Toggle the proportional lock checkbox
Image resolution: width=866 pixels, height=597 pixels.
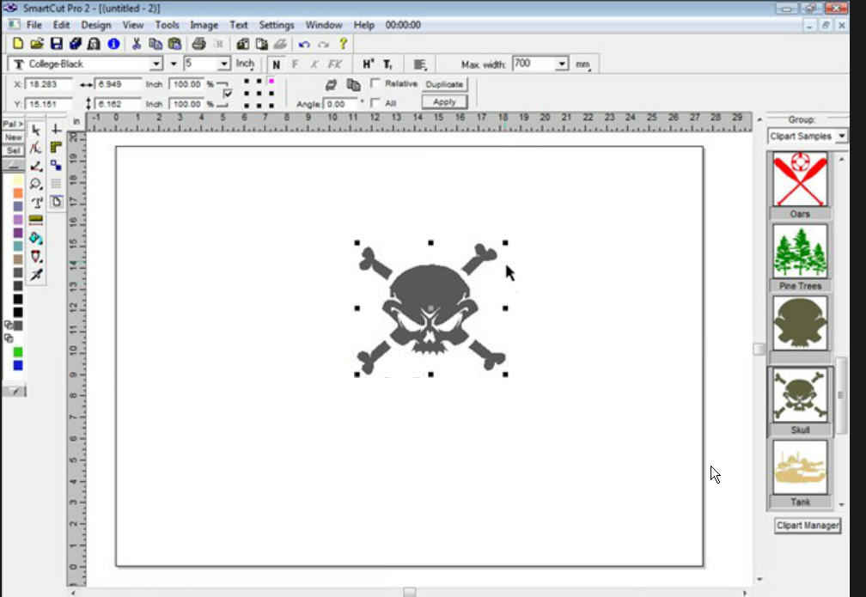[228, 93]
